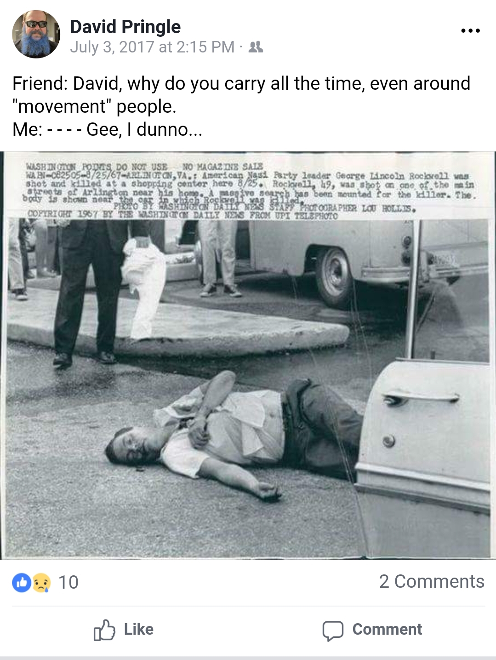
Task: Tap the speech bubble Comment icon
Action: coord(333,631)
